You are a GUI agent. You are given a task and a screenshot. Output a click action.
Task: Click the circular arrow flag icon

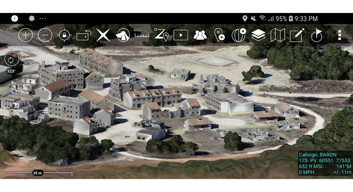tap(316, 35)
